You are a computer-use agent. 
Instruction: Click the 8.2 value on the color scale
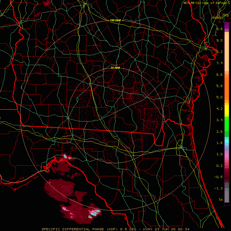point(219,52)
